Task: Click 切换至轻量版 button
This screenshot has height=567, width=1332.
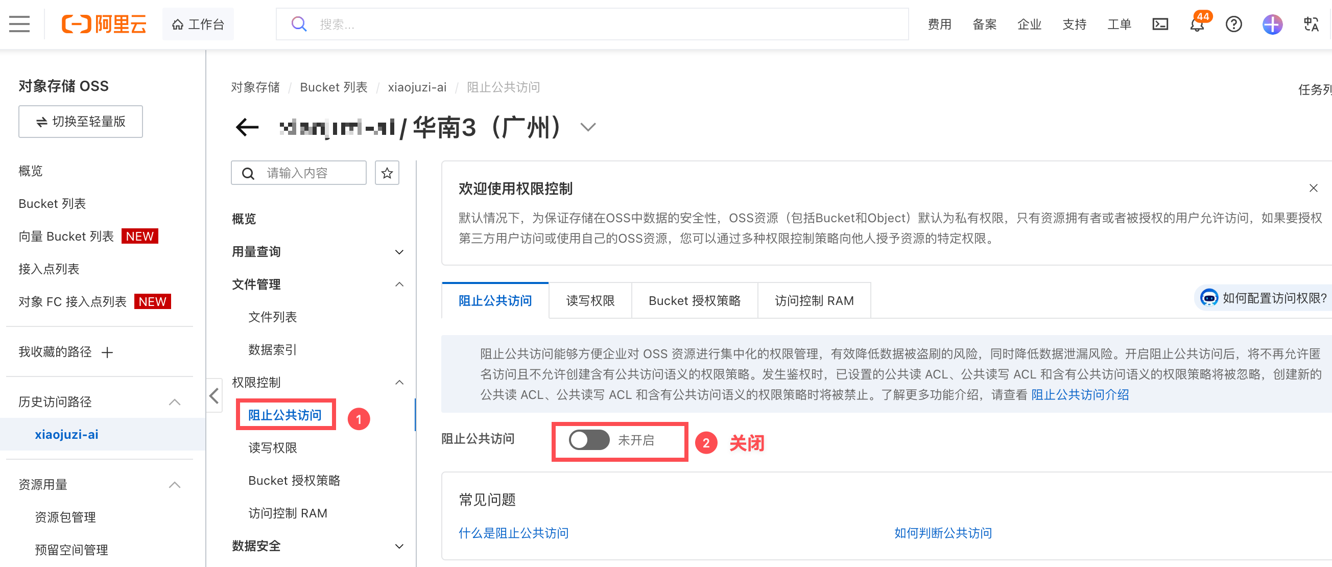Action: pos(81,122)
